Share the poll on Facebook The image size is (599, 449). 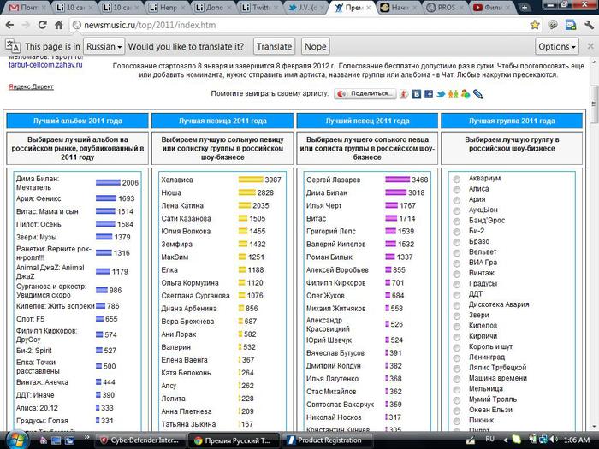428,94
